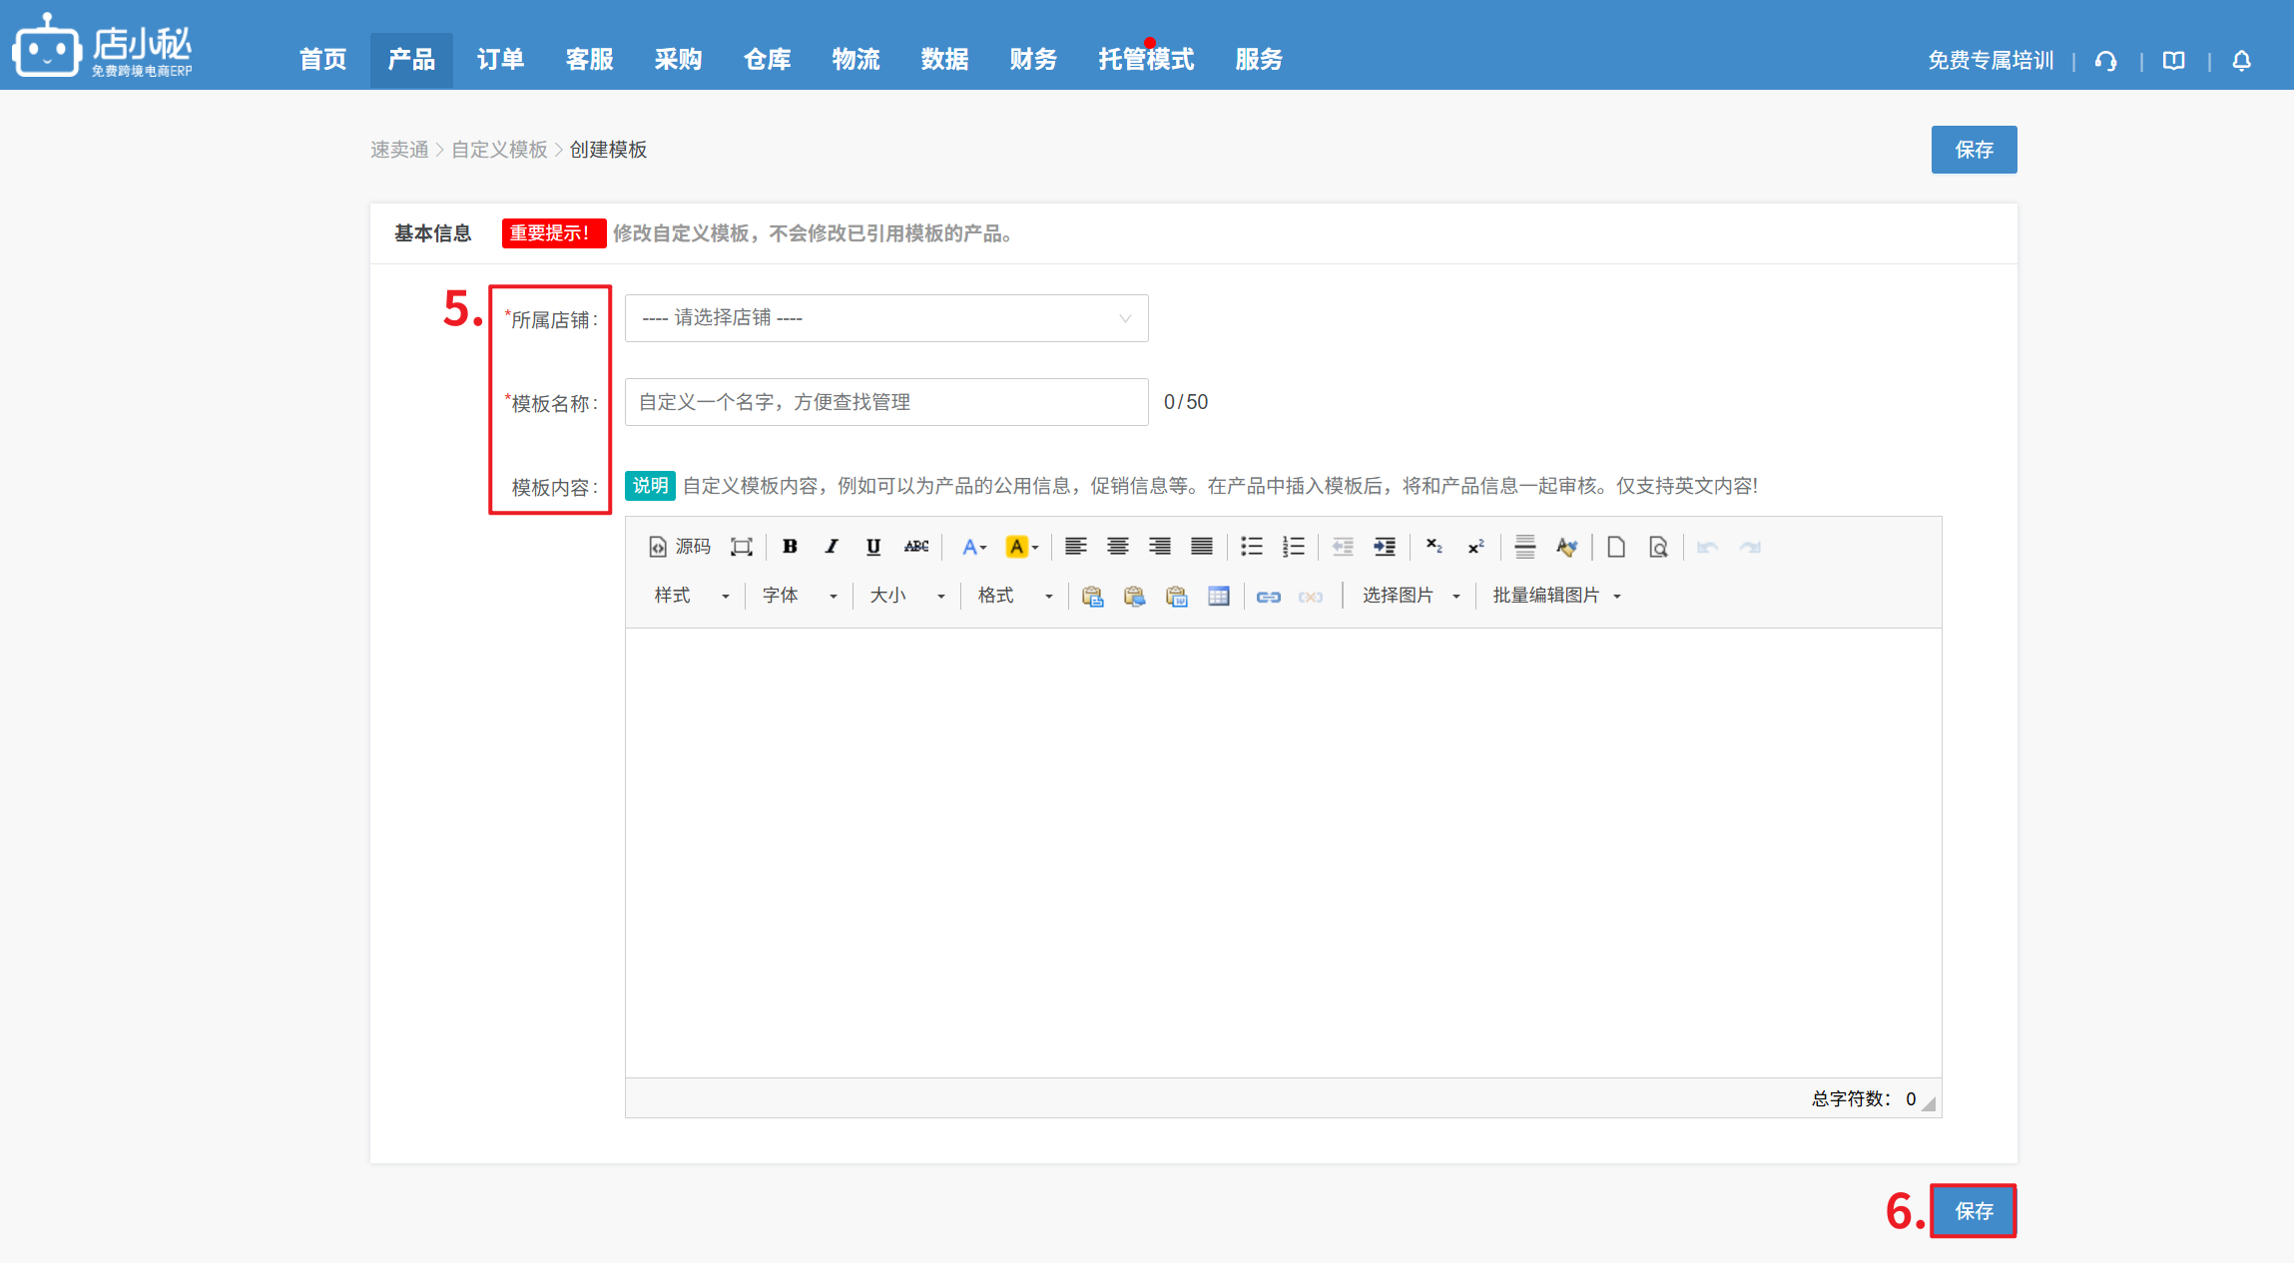
Task: Click the bottom 保存 button
Action: click(1973, 1211)
